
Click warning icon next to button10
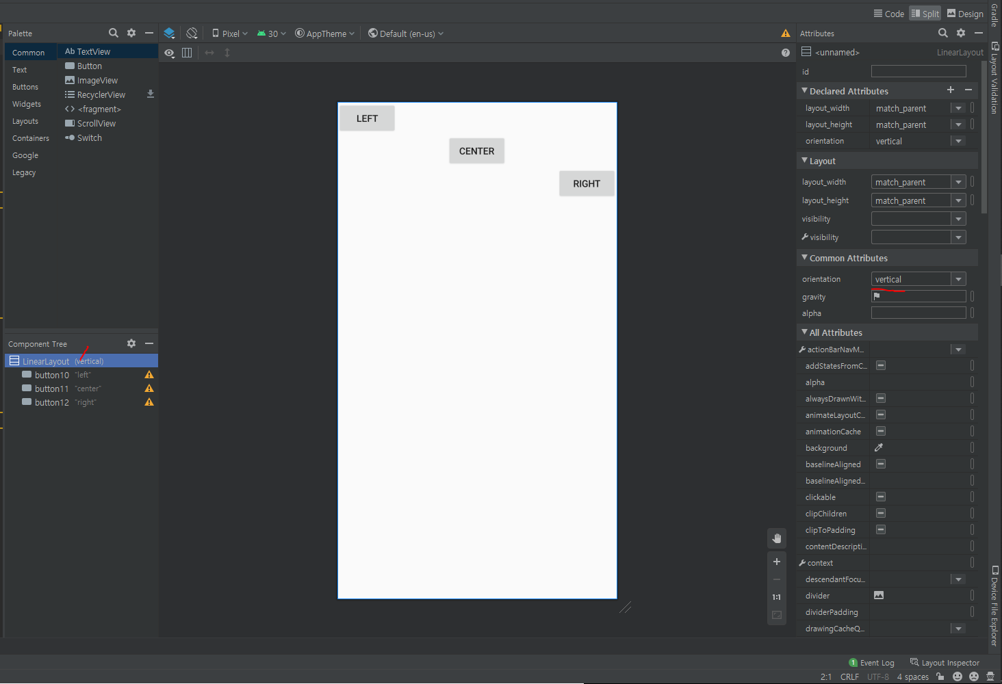point(149,375)
